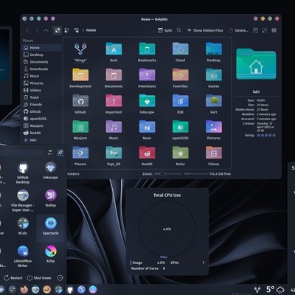The height and width of the screenshot is (295, 295).
Task: Select the Arch folder icon
Action: [x=114, y=49]
